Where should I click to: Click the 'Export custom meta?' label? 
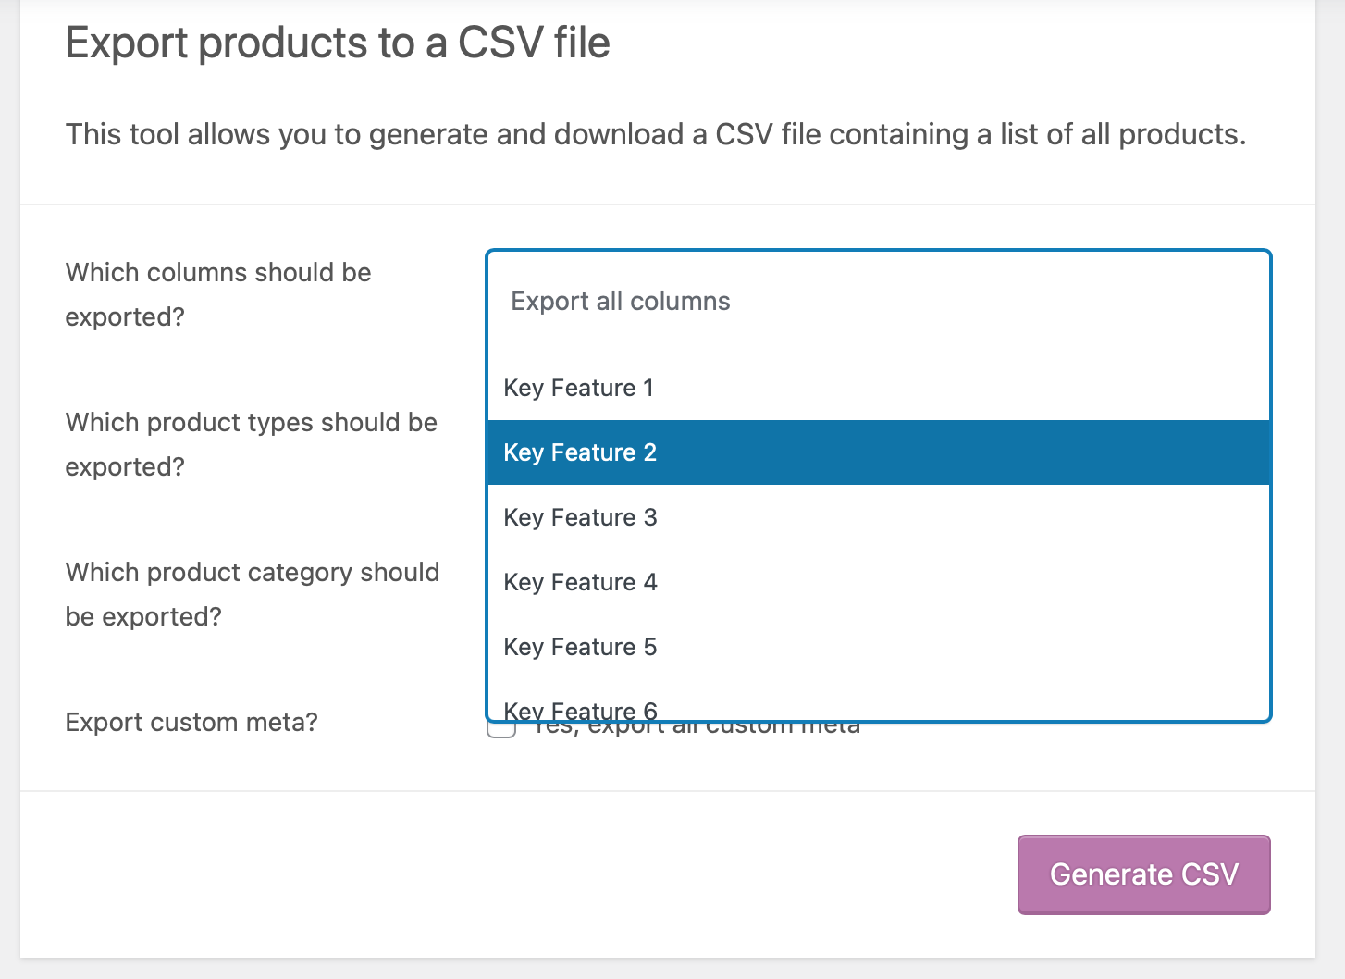pos(191,722)
